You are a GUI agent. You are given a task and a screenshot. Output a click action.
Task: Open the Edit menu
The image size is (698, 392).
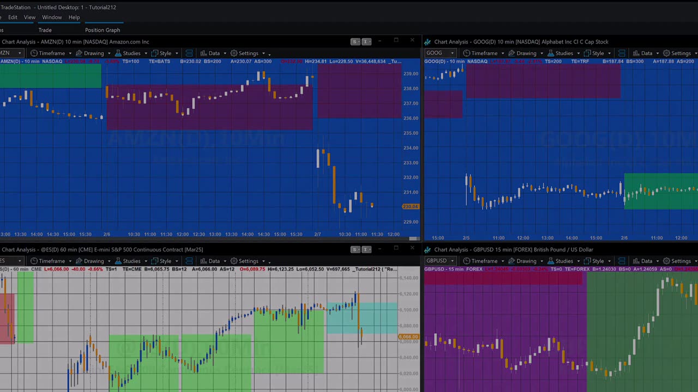click(13, 17)
